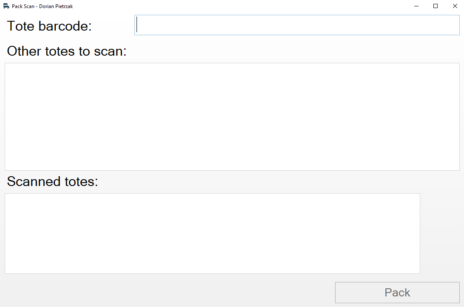
Task: Click the "Other totes to scan:" label
Action: 67,51
